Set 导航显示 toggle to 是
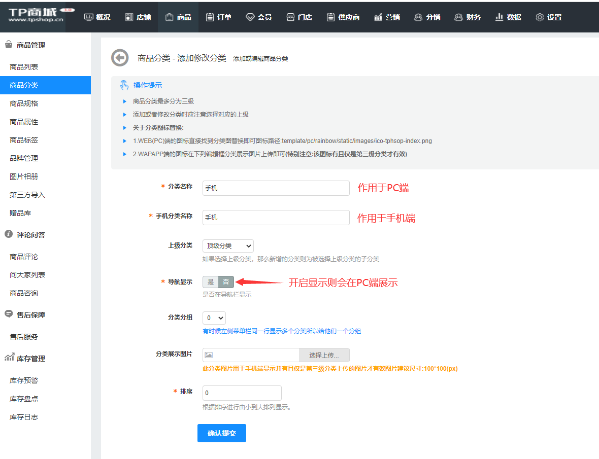 click(211, 282)
